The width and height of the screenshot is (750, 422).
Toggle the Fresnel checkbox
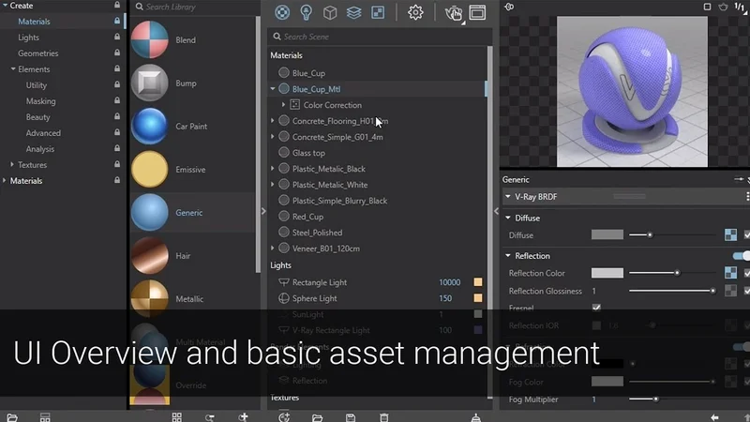pos(596,307)
